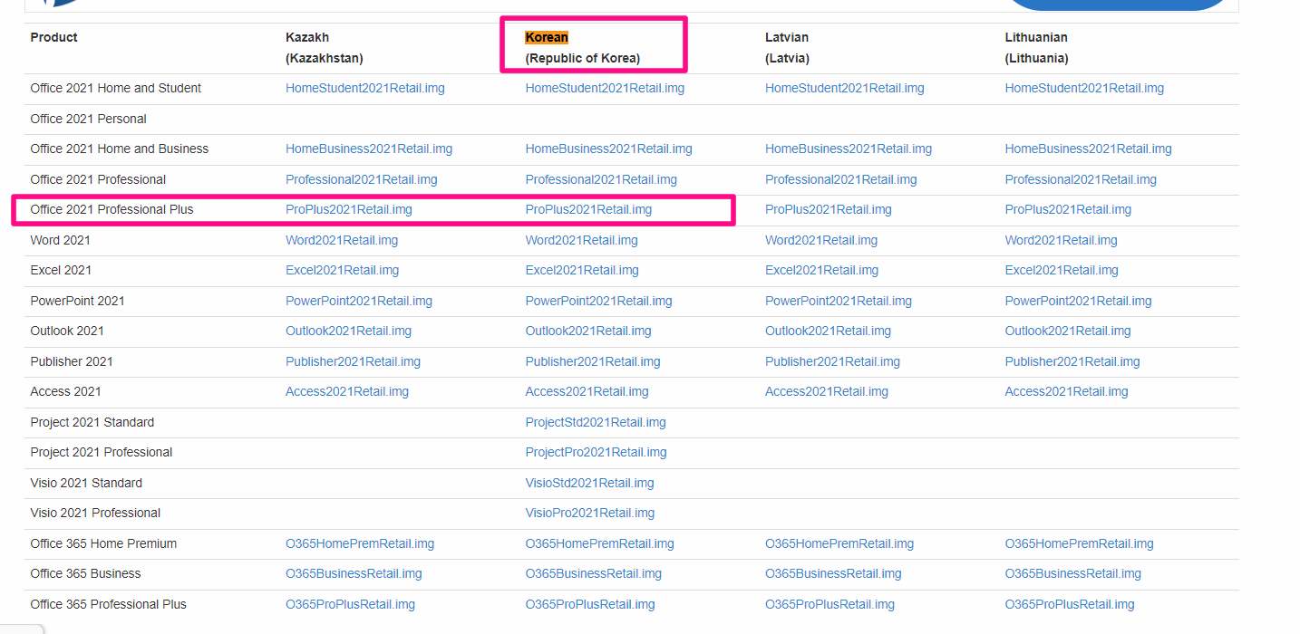This screenshot has width=1300, height=634.
Task: Open Korean O365HomePremRetail.img
Action: pyautogui.click(x=600, y=543)
